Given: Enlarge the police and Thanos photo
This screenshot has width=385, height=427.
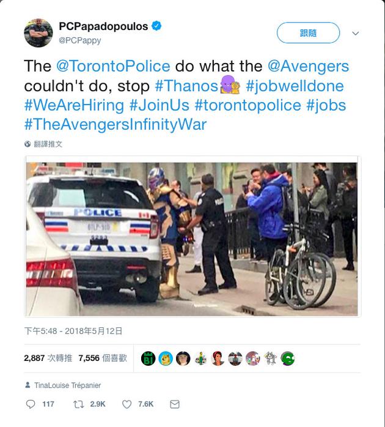Looking at the screenshot, I should 193,239.
